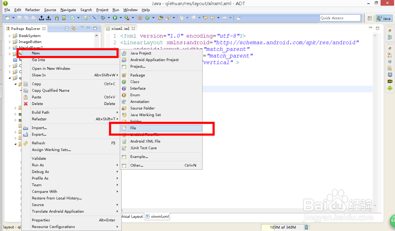Click the Debug bug icon
The height and width of the screenshot is (231, 395).
(x=103, y=18)
